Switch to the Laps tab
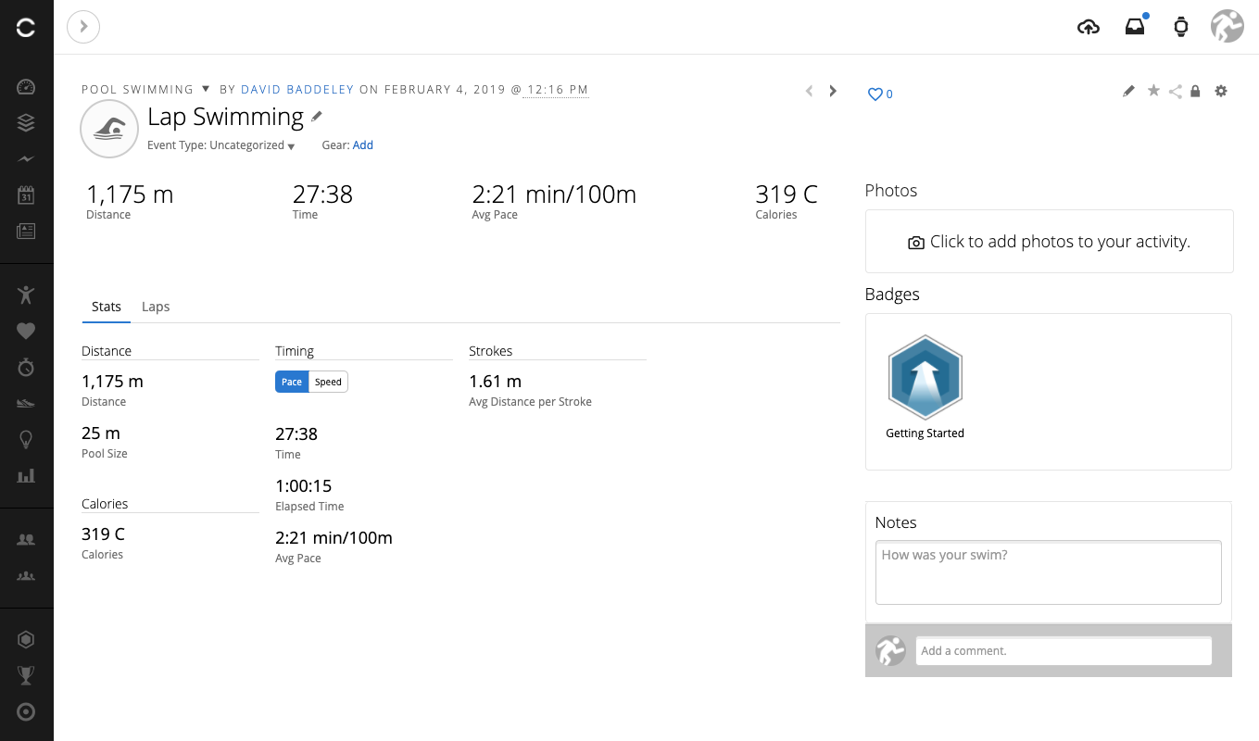Screen dimensions: 1259x741 pos(156,307)
